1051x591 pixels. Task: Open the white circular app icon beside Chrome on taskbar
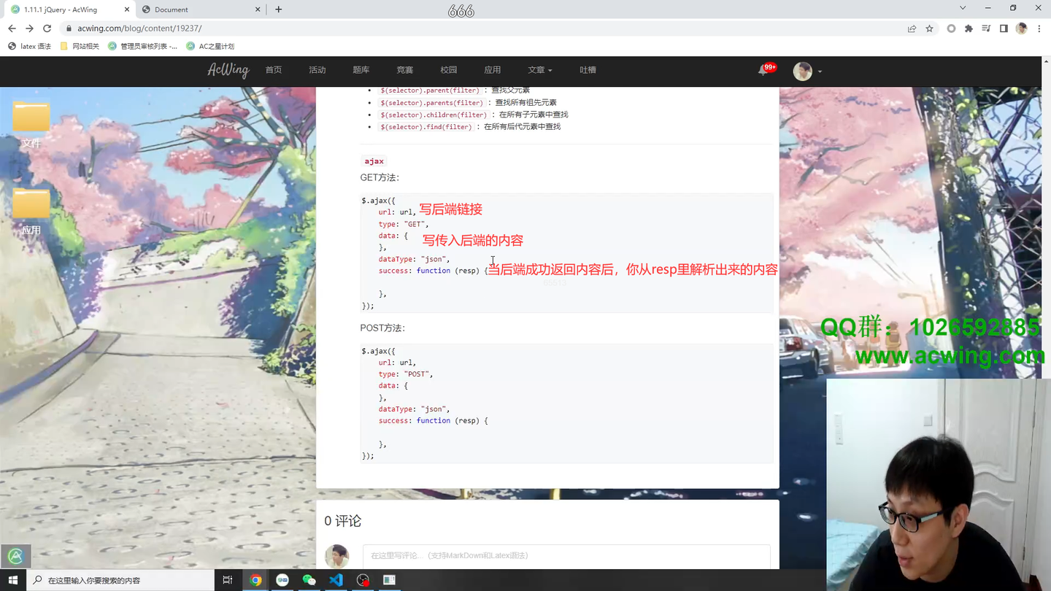click(x=282, y=580)
